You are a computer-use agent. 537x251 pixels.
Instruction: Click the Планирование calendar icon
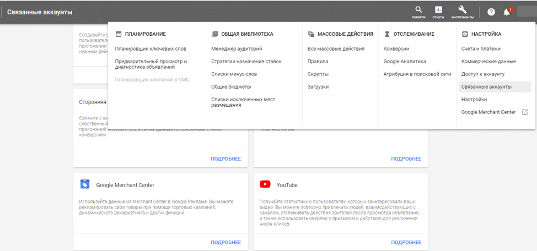pos(119,34)
